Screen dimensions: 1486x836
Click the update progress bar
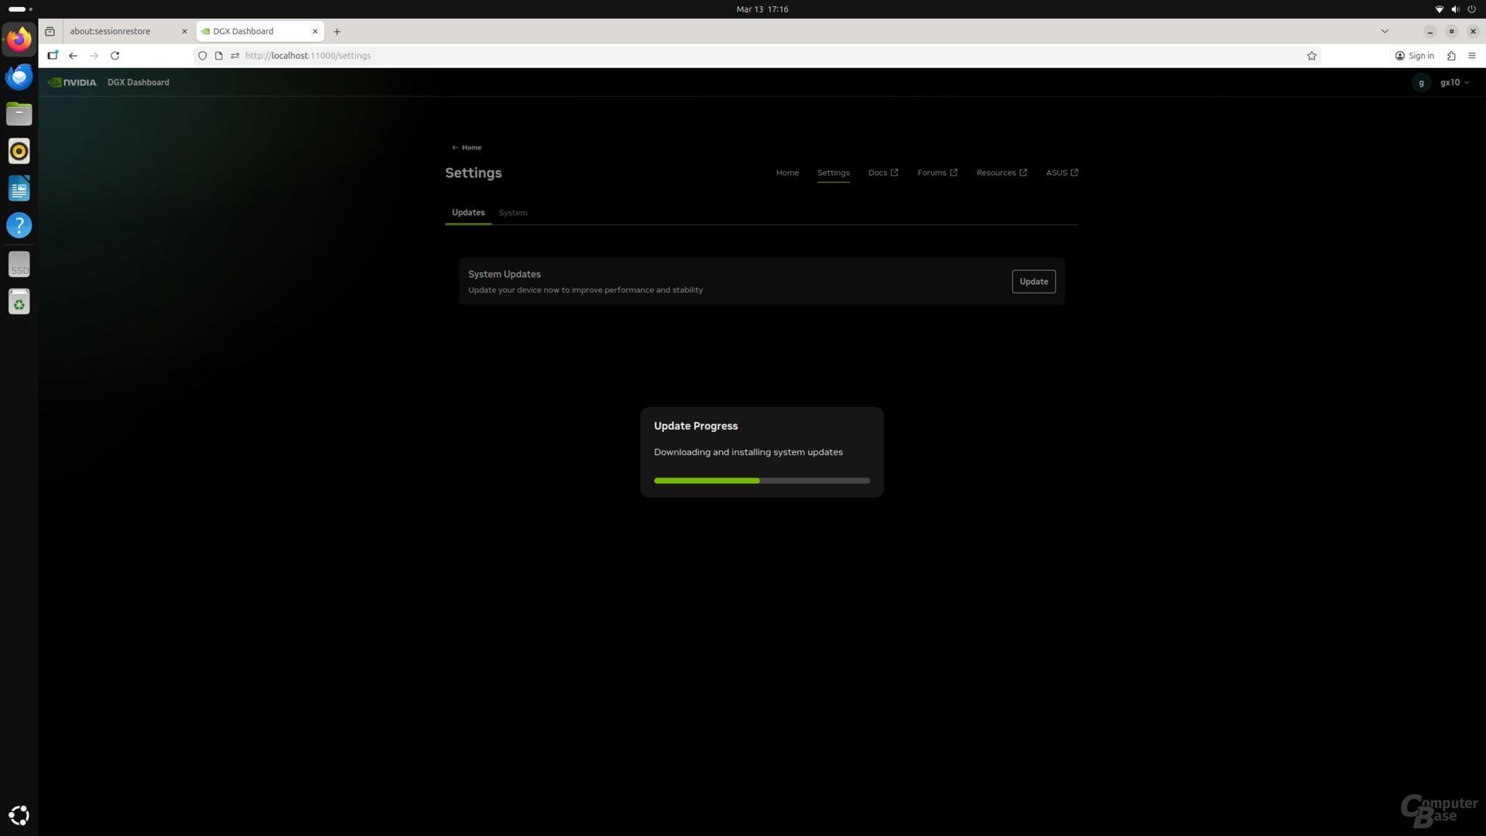(x=761, y=481)
